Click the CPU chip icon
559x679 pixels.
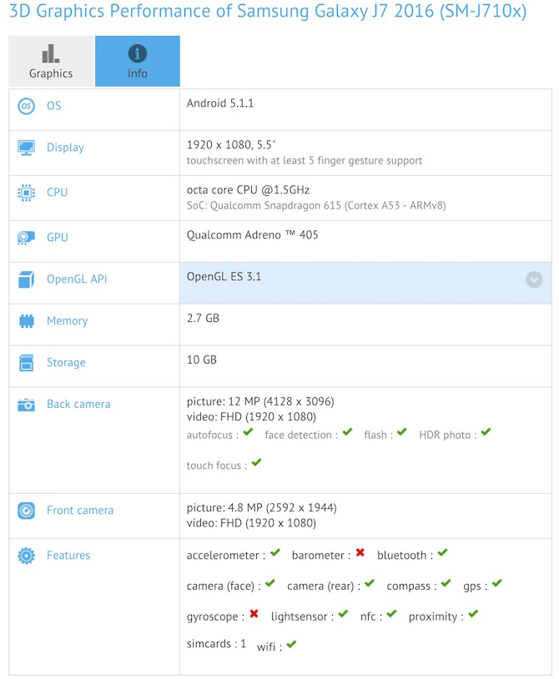click(26, 193)
